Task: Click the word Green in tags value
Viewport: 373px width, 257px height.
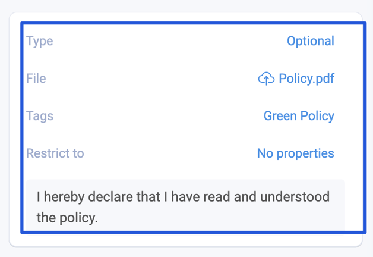Action: (280, 116)
